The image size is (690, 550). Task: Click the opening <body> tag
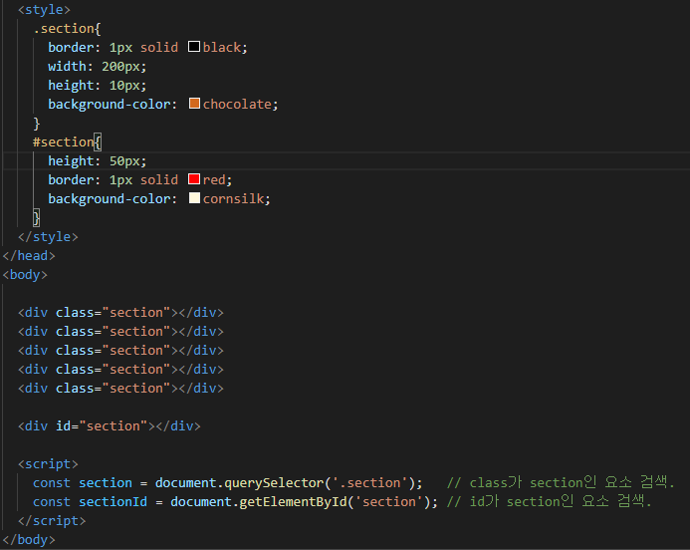pyautogui.click(x=25, y=275)
